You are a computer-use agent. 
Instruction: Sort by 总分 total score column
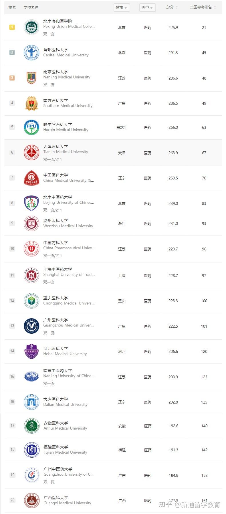(172, 7)
